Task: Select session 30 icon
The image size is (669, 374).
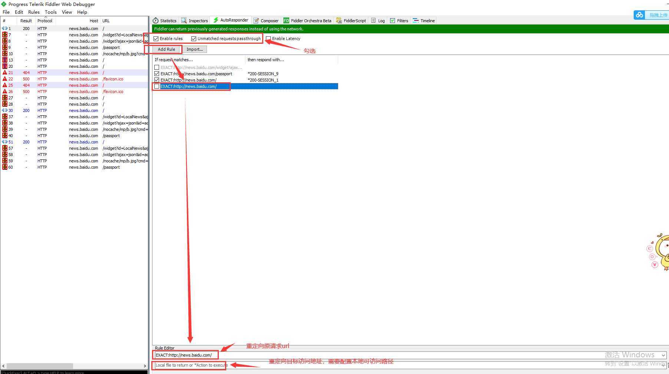Action: click(4, 110)
